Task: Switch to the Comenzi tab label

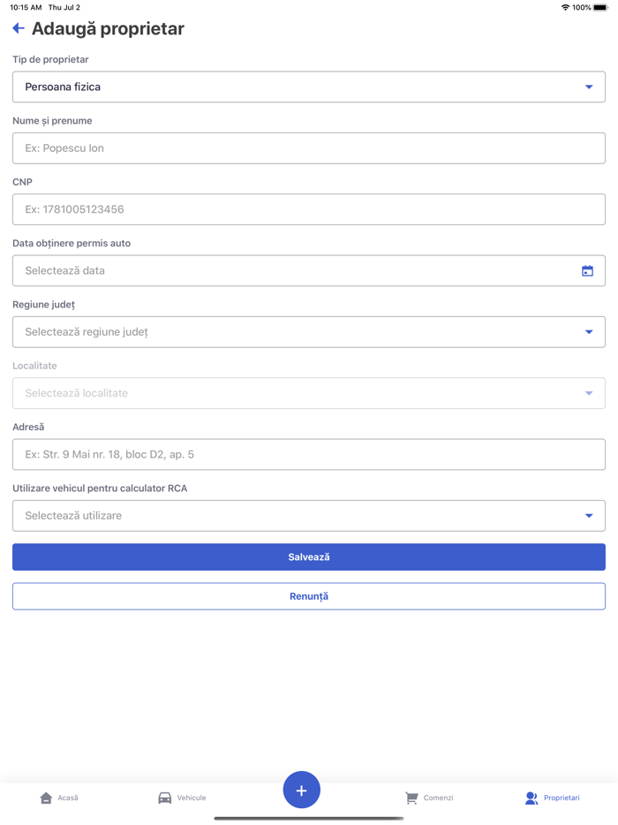Action: 438,798
